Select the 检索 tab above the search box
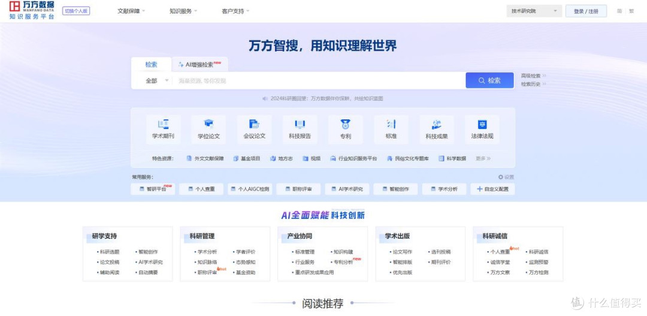 [151, 64]
